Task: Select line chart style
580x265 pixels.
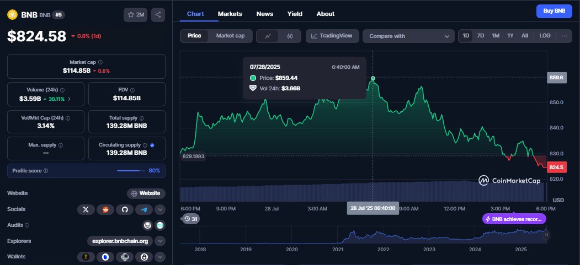Action: pyautogui.click(x=268, y=36)
